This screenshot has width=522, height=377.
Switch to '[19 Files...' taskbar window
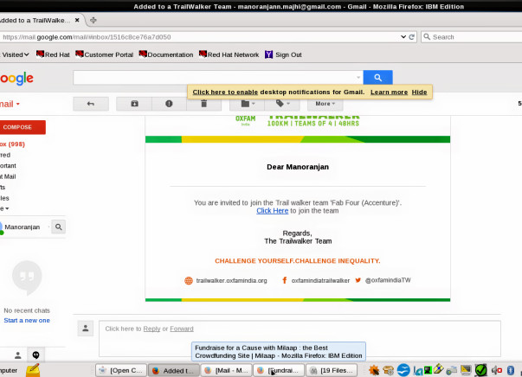[332, 370]
